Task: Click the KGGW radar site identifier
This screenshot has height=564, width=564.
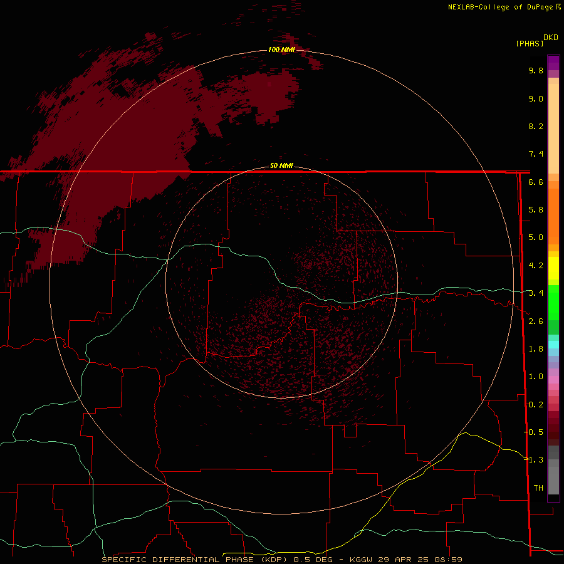Action: tap(361, 560)
